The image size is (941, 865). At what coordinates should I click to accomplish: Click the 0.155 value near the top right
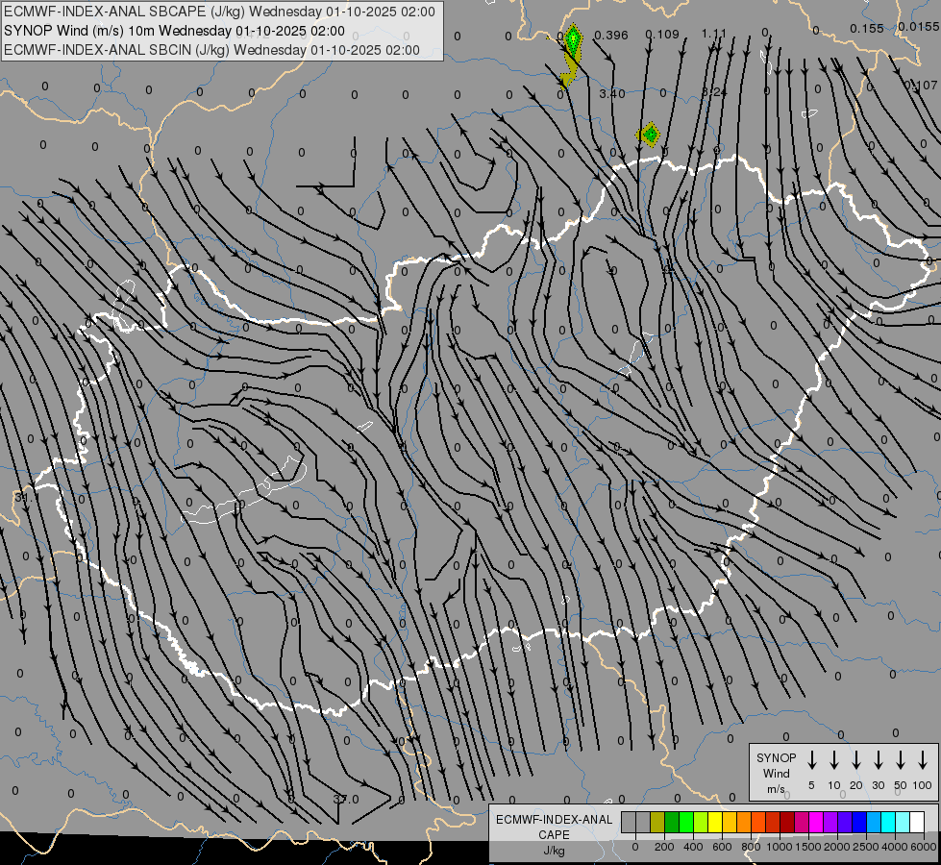866,28
